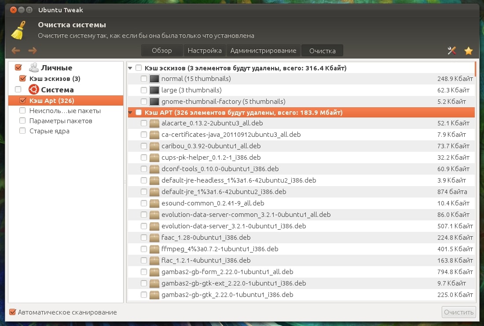Click filename dconf-tools_0.10.0-0ubuntu1_i386.deb
The height and width of the screenshot is (326, 484).
tap(220, 169)
